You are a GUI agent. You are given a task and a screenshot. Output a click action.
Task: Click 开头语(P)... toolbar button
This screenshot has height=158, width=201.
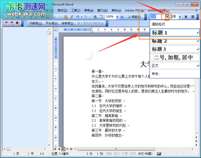coord(53,23)
